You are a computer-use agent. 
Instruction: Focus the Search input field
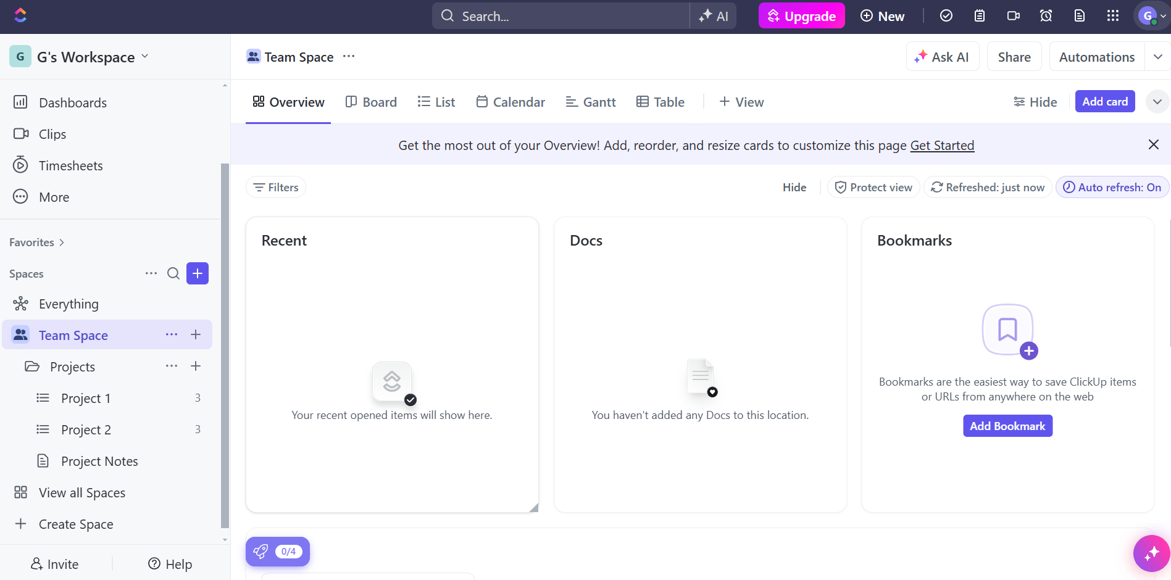[560, 16]
